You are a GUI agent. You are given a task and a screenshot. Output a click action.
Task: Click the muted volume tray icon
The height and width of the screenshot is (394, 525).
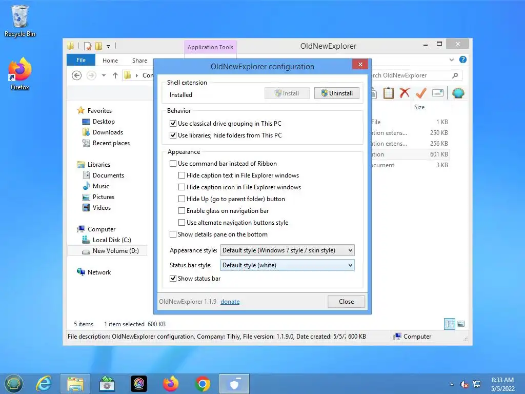click(464, 384)
